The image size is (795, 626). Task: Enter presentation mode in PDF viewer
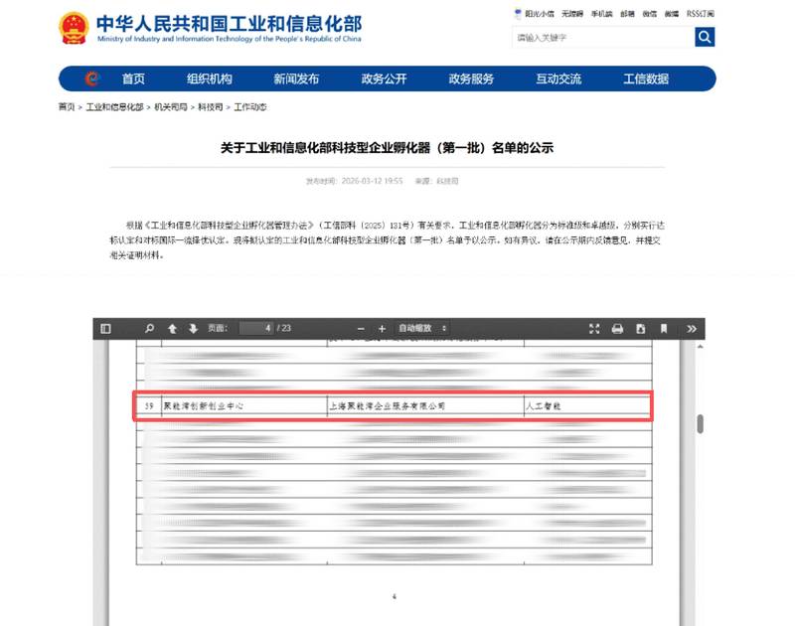click(596, 328)
